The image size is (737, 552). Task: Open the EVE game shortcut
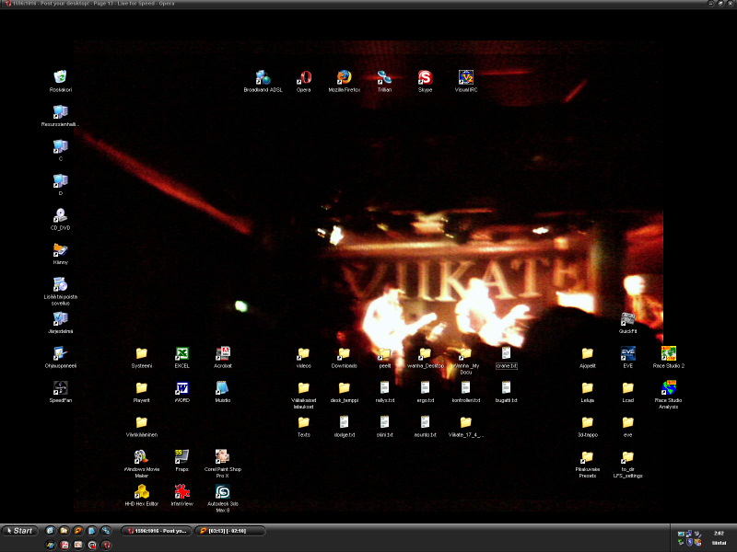(x=628, y=357)
